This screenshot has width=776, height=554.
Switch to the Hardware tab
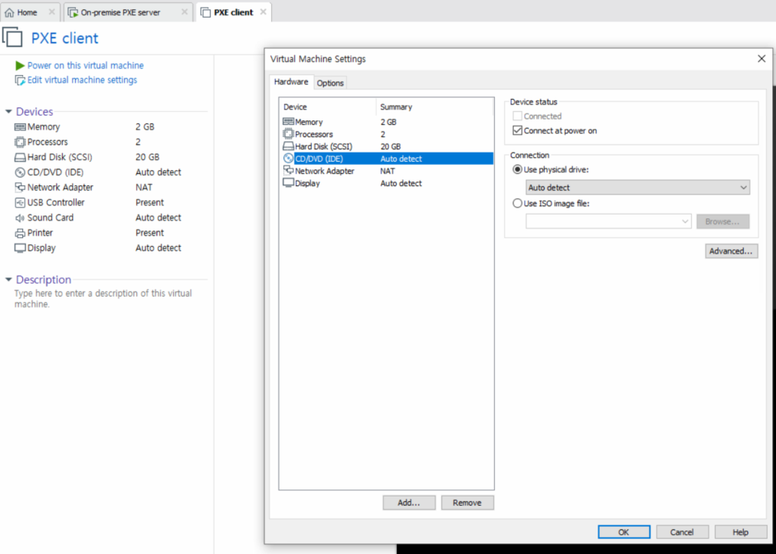pyautogui.click(x=291, y=82)
